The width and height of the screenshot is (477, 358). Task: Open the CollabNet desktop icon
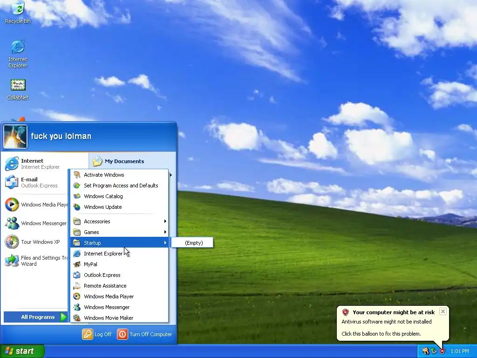pos(18,89)
